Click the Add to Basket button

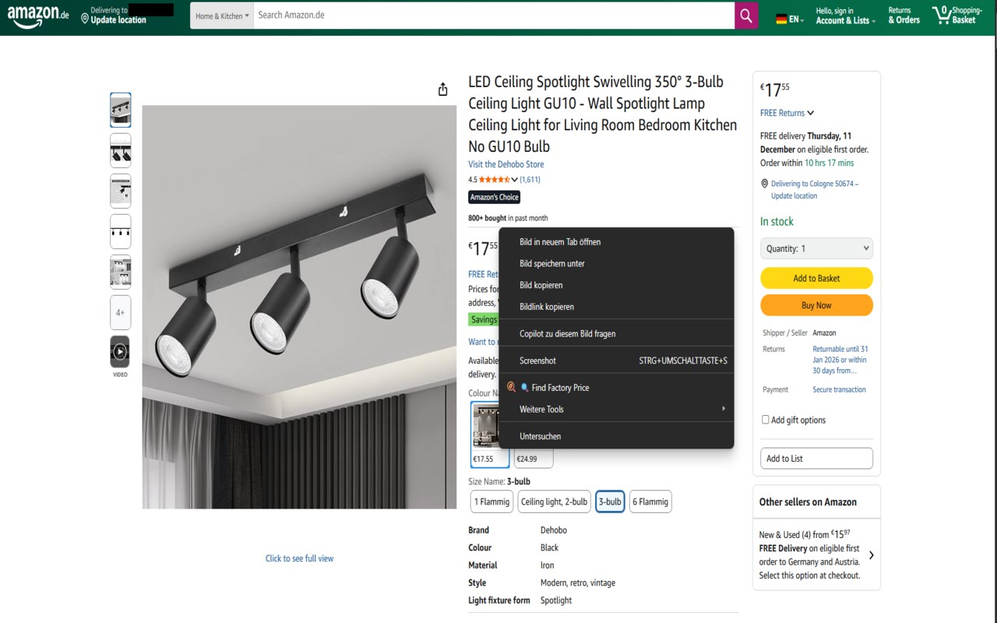pos(816,278)
